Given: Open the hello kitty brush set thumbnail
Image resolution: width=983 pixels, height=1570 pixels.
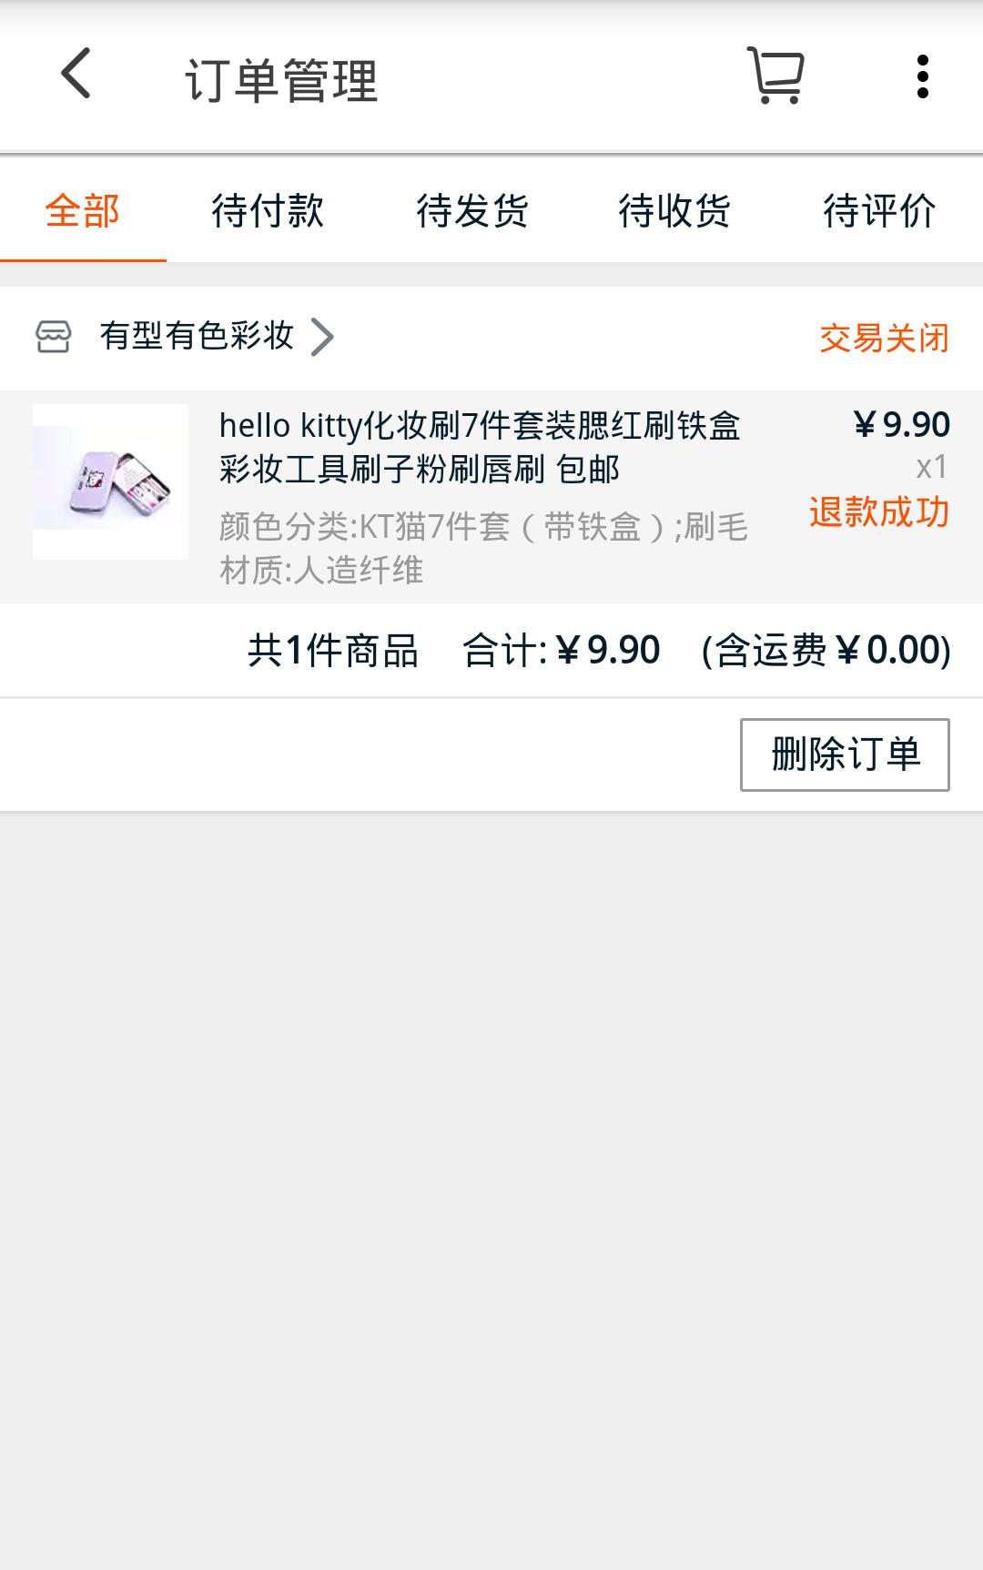Looking at the screenshot, I should tap(110, 481).
